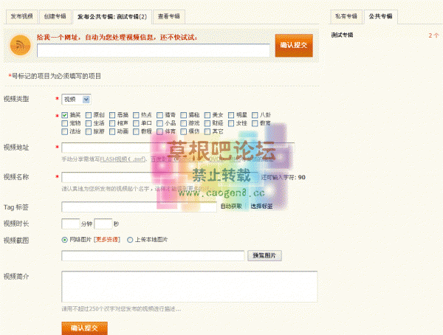Image resolution: width=443 pixels, height=335 pixels.
Task: Open the 发布视频 tab
Action: (x=21, y=15)
